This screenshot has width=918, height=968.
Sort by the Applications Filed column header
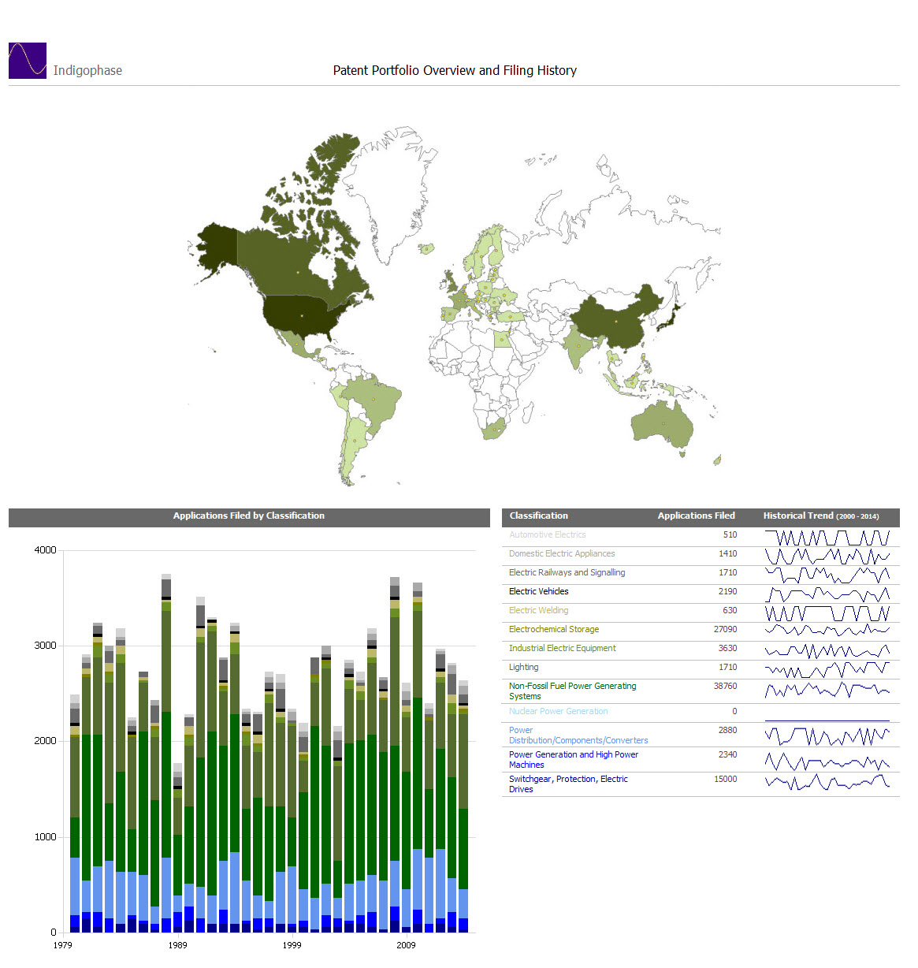click(696, 516)
